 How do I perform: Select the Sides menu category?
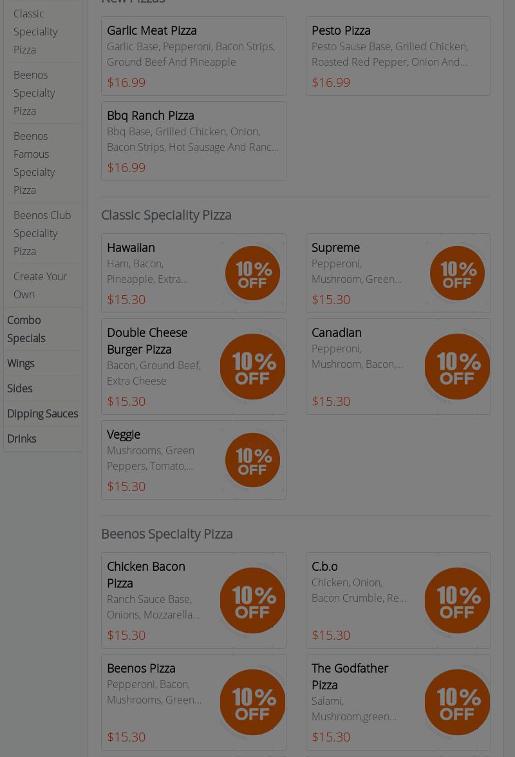click(19, 388)
